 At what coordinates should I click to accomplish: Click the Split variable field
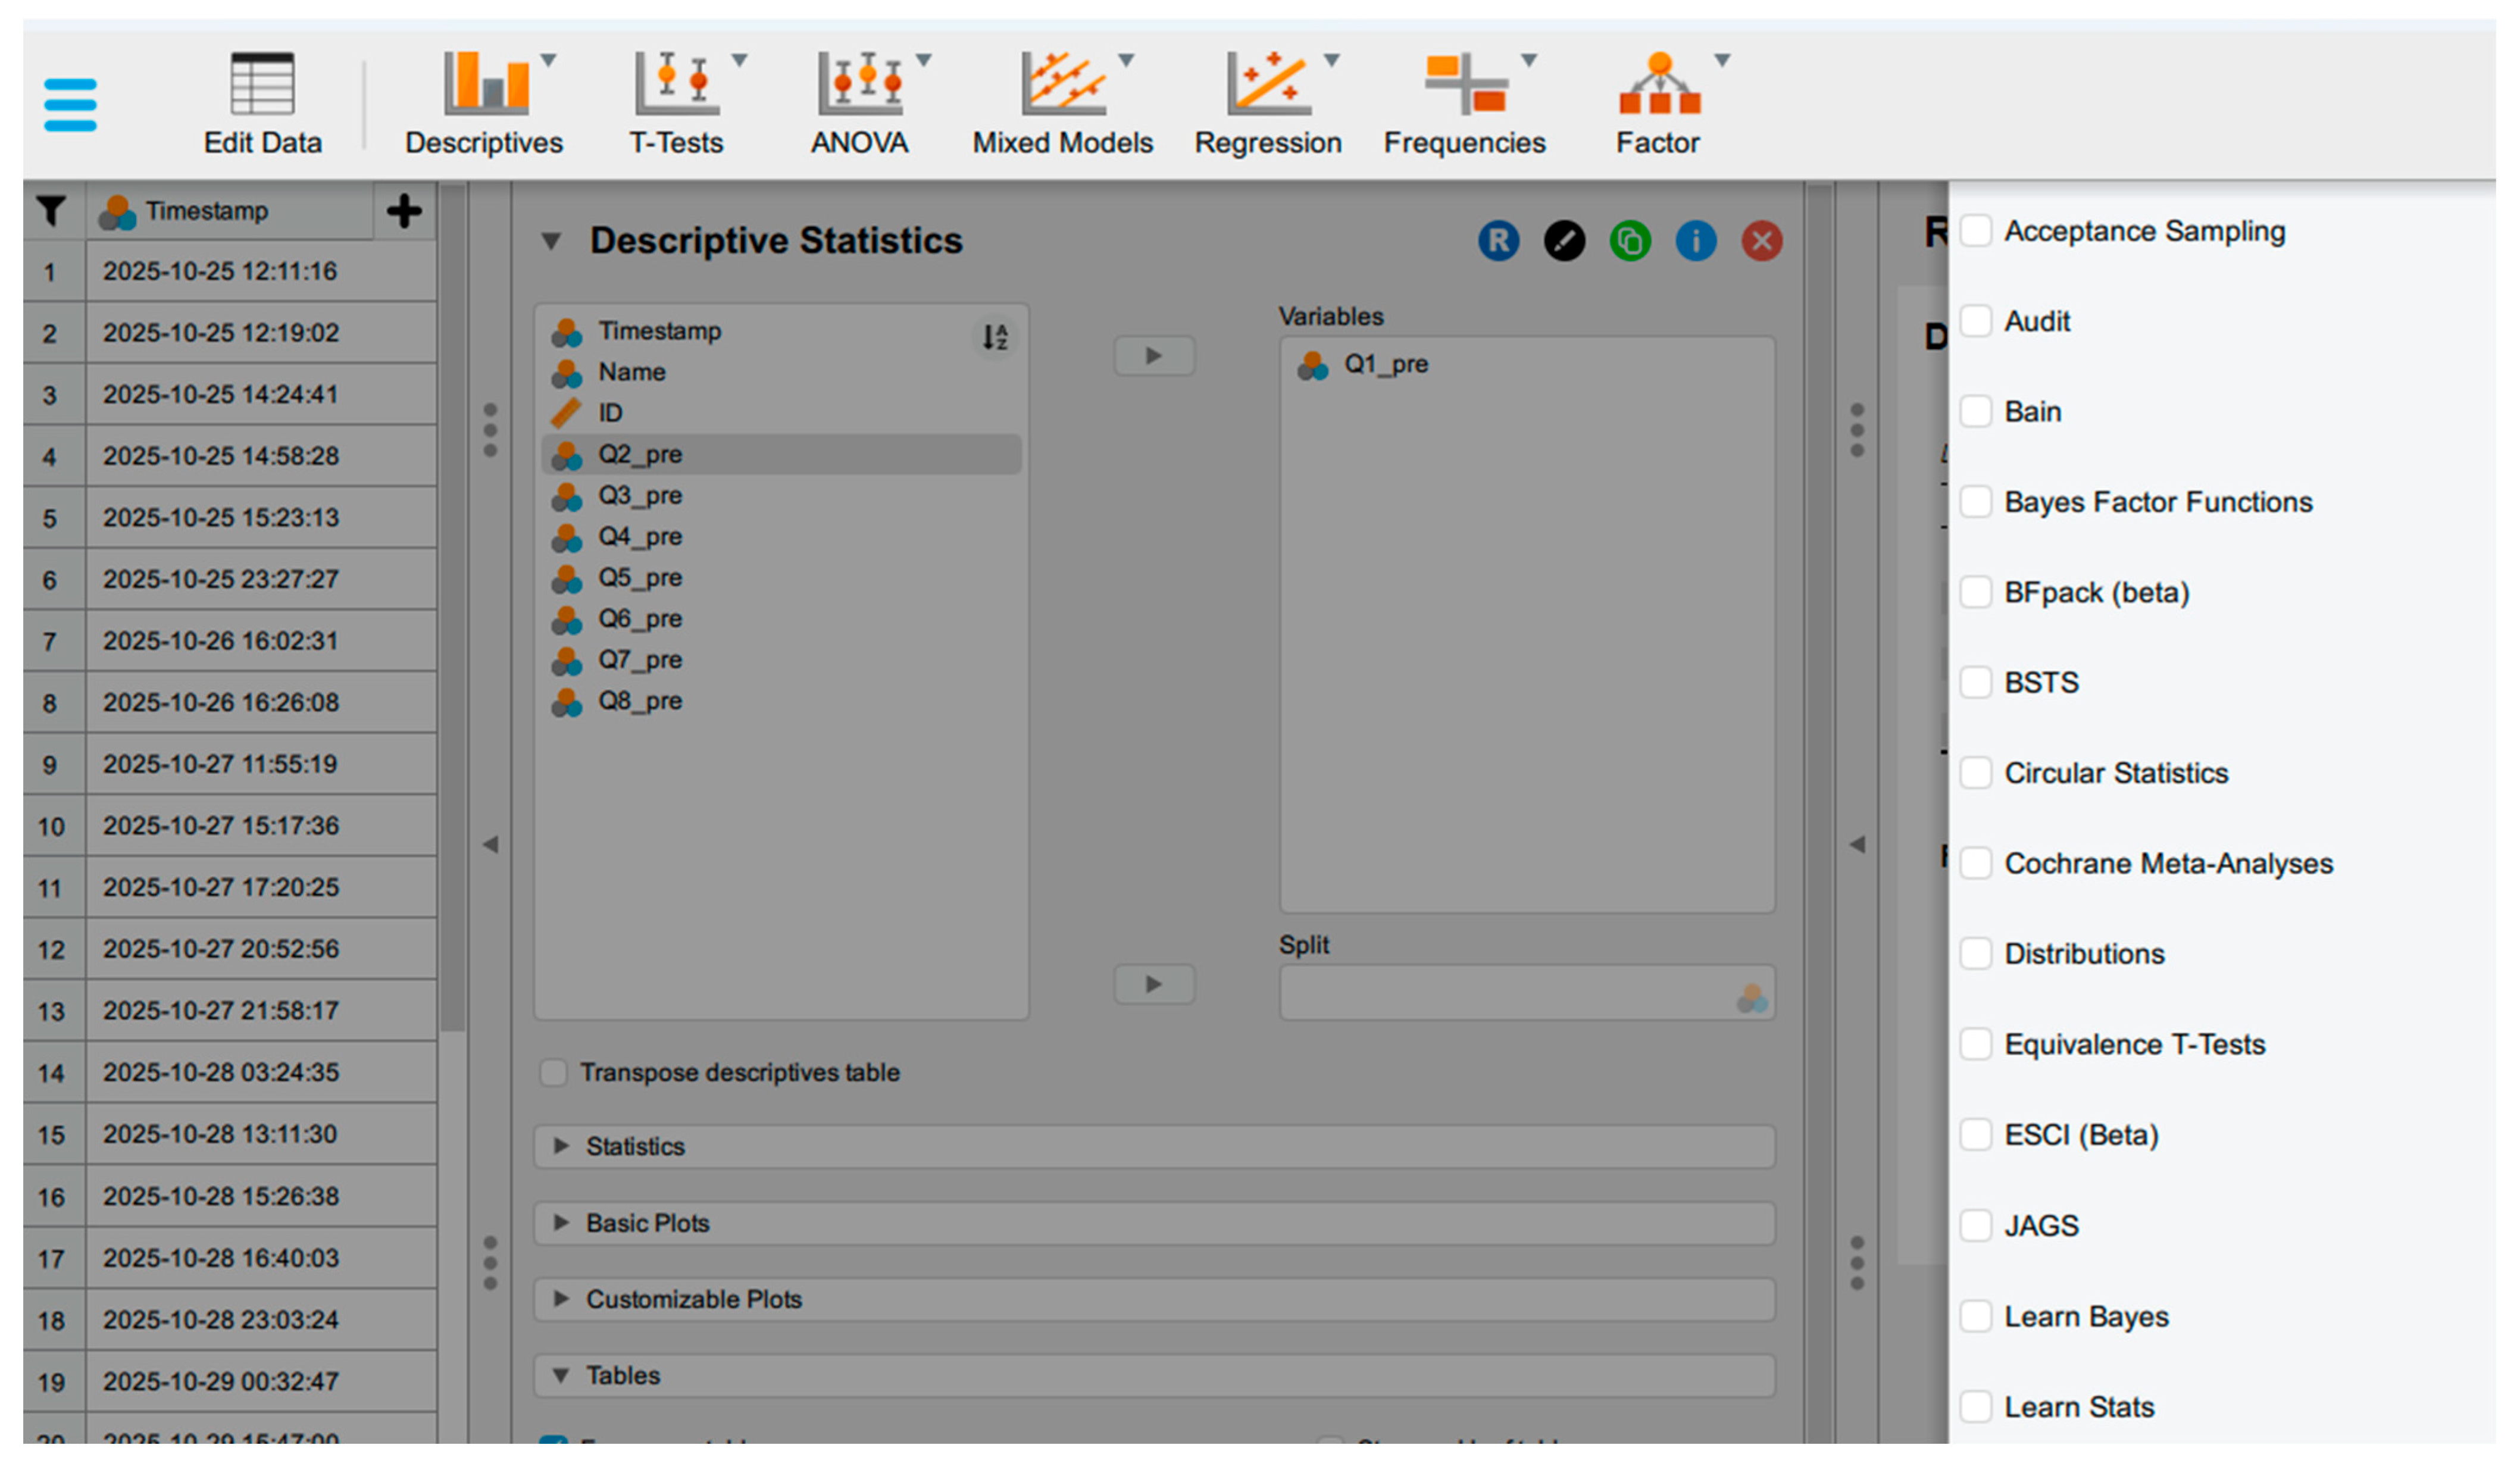1510,993
